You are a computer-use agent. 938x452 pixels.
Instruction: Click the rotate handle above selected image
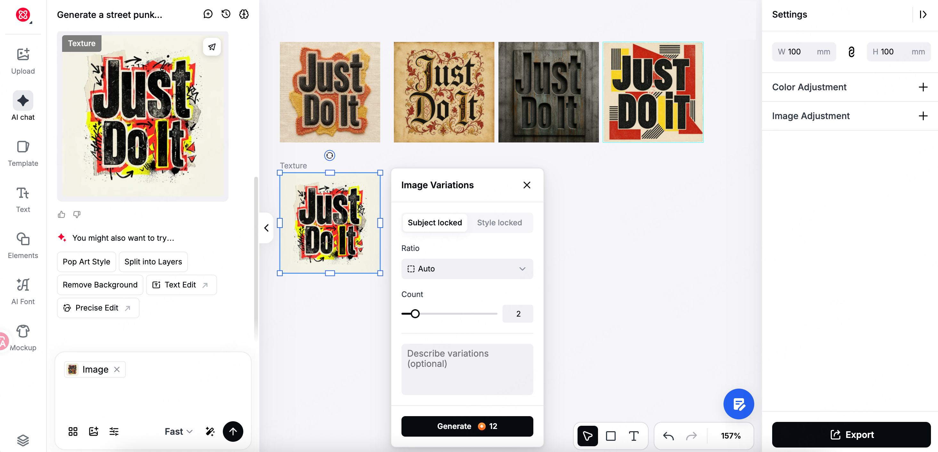tap(329, 156)
